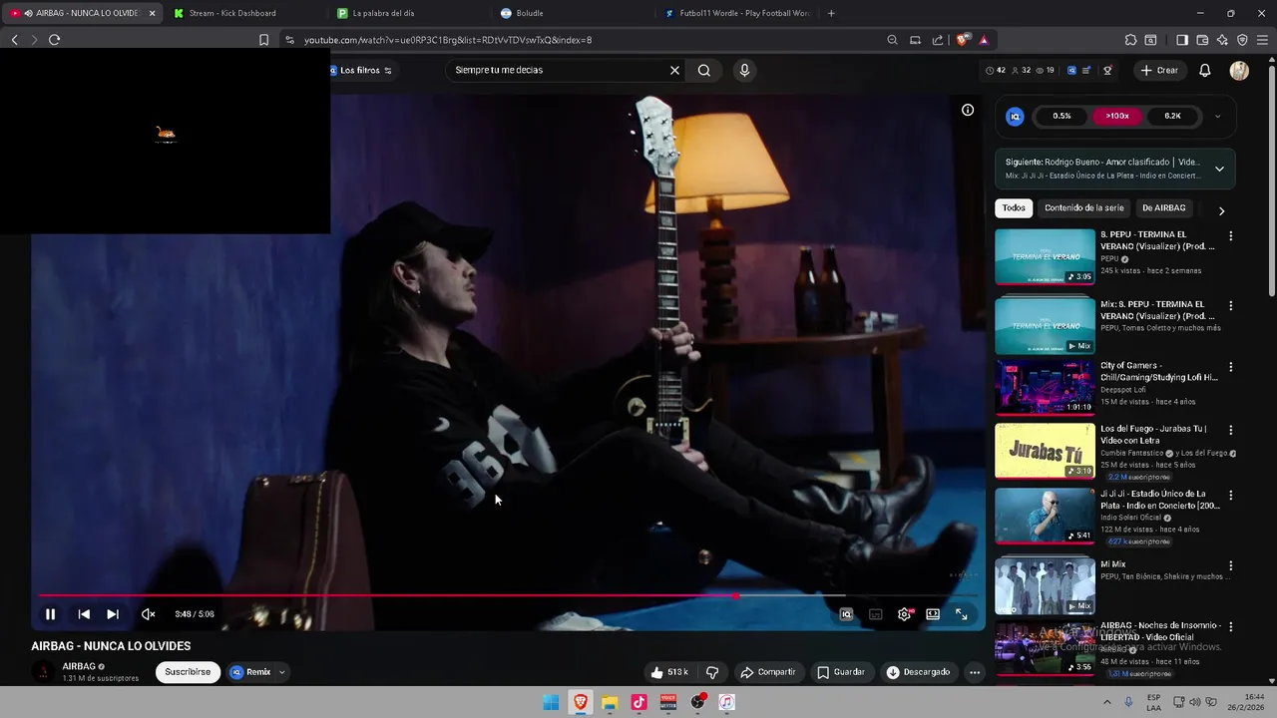This screenshot has width=1277, height=718.
Task: Click the Descargado download button
Action: click(918, 672)
